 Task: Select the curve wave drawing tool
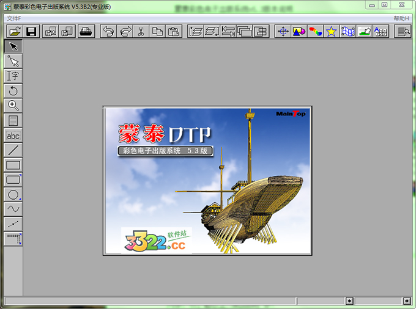pyautogui.click(x=13, y=209)
